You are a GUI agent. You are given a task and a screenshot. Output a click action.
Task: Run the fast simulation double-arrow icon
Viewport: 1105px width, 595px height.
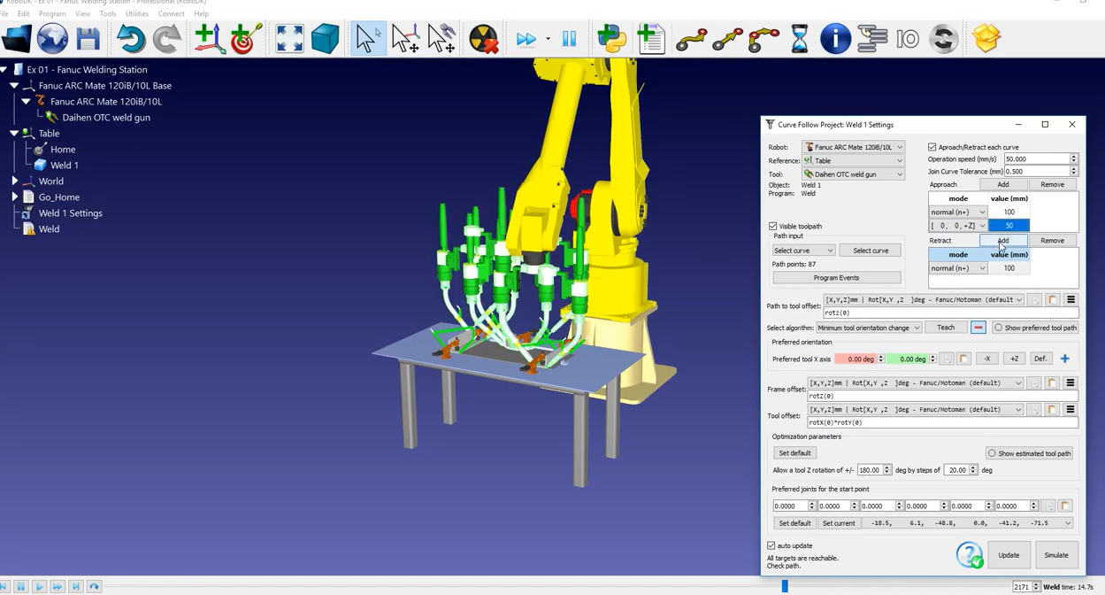tap(526, 38)
